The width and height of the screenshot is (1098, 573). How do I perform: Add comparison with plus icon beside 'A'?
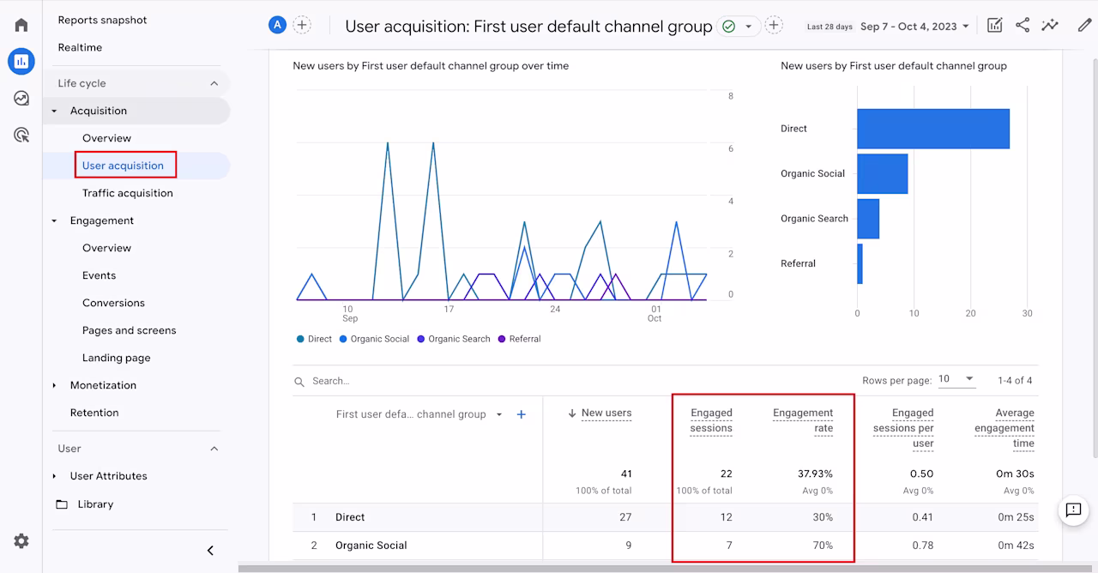click(302, 25)
